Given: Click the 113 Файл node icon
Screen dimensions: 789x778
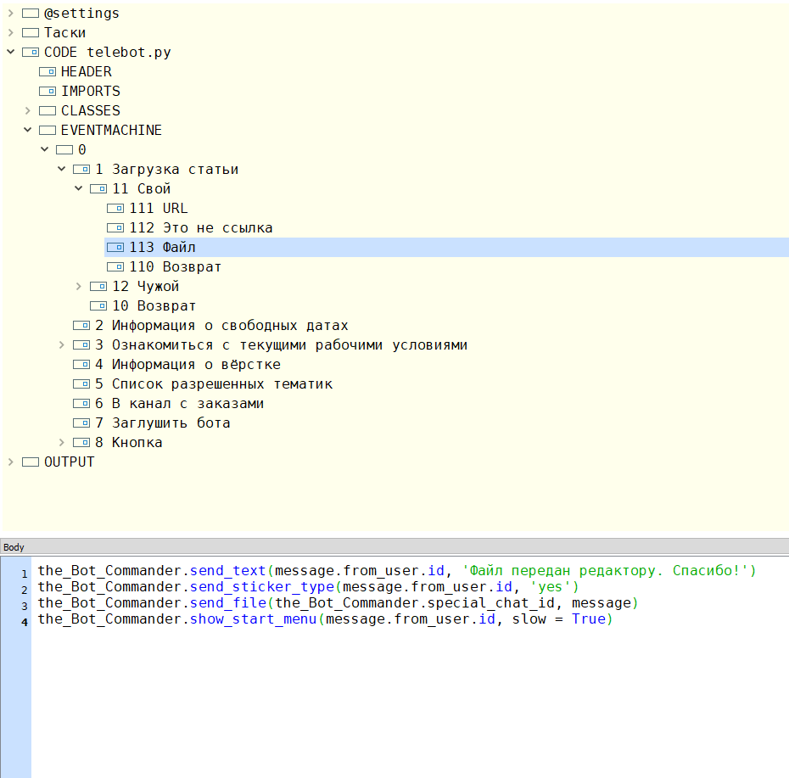Looking at the screenshot, I should [x=115, y=247].
